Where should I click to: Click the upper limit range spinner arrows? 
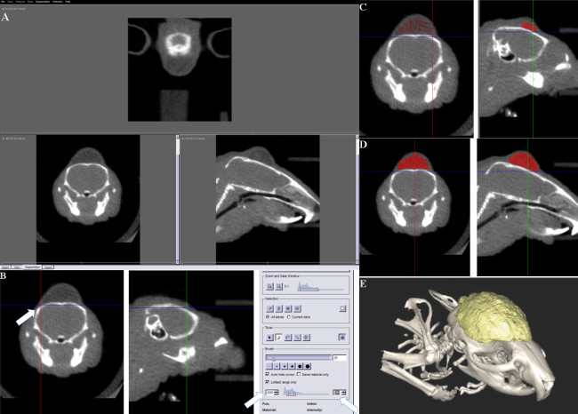point(344,393)
